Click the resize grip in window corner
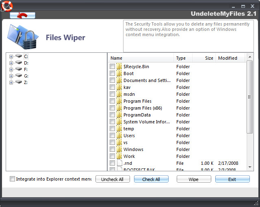The image size is (260, 207). pyautogui.click(x=256, y=203)
